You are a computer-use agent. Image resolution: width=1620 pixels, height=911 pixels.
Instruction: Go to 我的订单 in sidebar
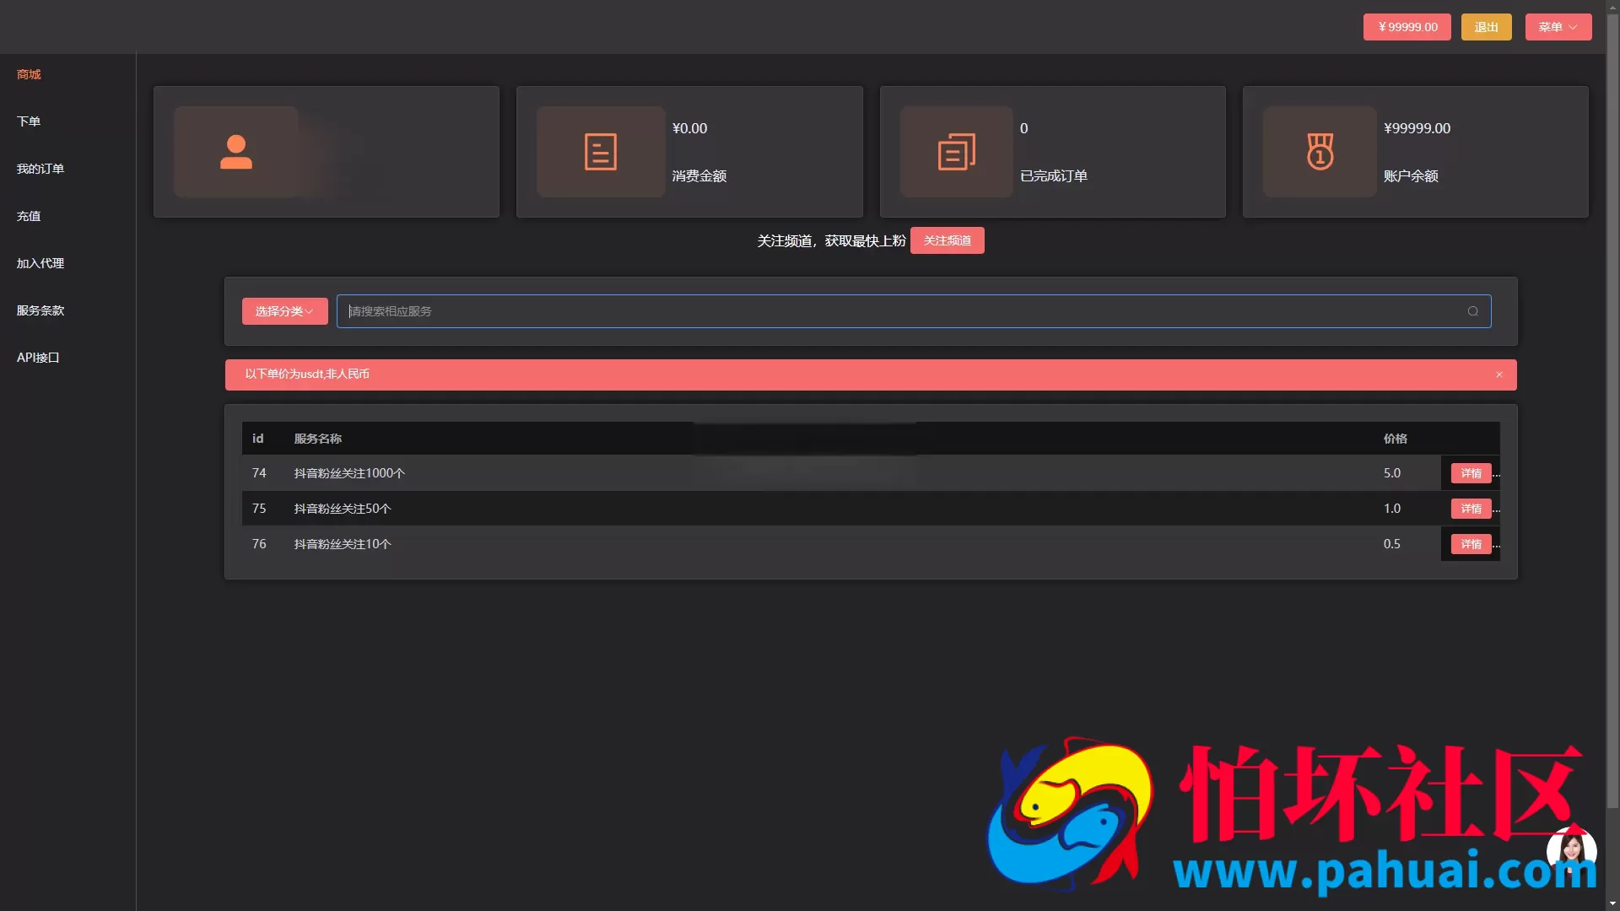(40, 169)
